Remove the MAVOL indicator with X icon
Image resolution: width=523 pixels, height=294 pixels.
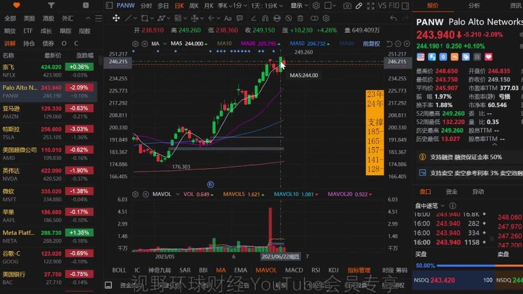click(146, 194)
